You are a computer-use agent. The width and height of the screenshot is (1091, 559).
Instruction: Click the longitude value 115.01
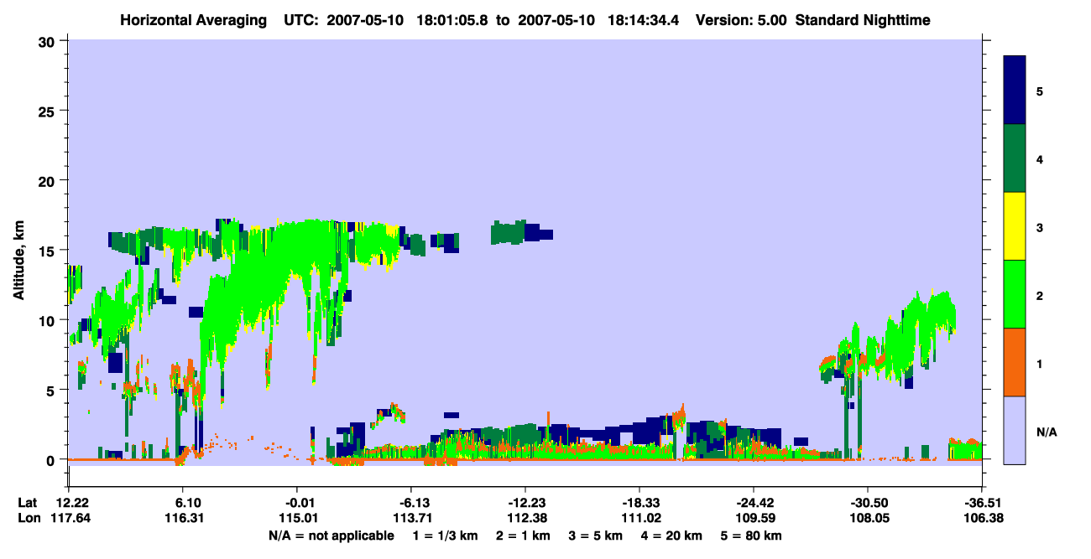coord(298,518)
